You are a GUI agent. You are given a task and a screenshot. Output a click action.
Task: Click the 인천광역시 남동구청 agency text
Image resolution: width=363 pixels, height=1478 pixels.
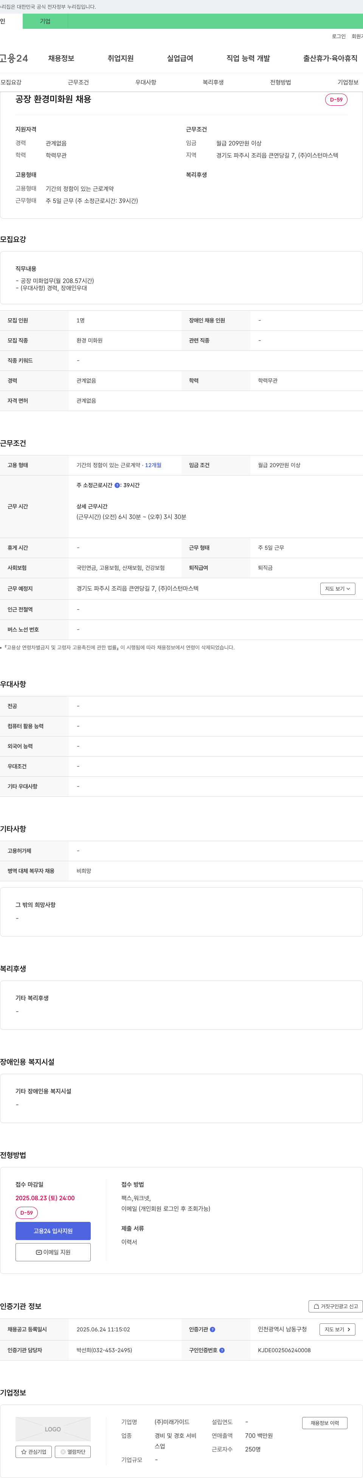tap(282, 1329)
